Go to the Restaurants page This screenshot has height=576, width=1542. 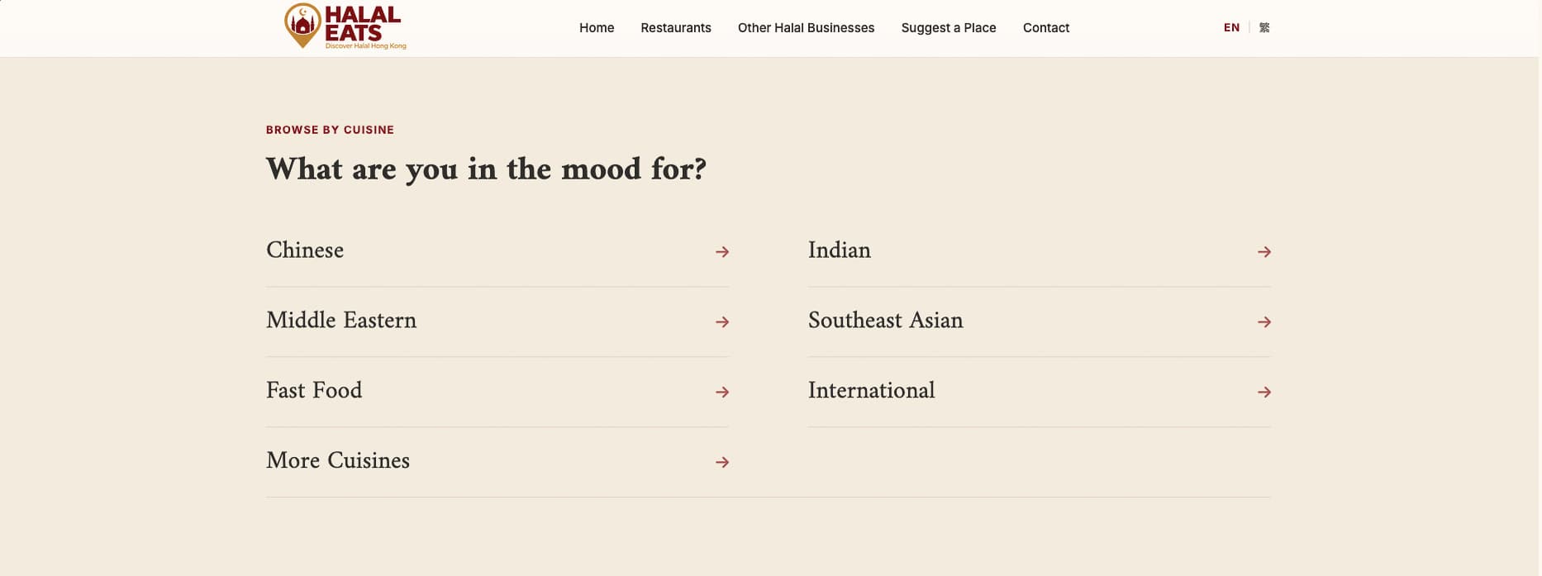point(676,28)
